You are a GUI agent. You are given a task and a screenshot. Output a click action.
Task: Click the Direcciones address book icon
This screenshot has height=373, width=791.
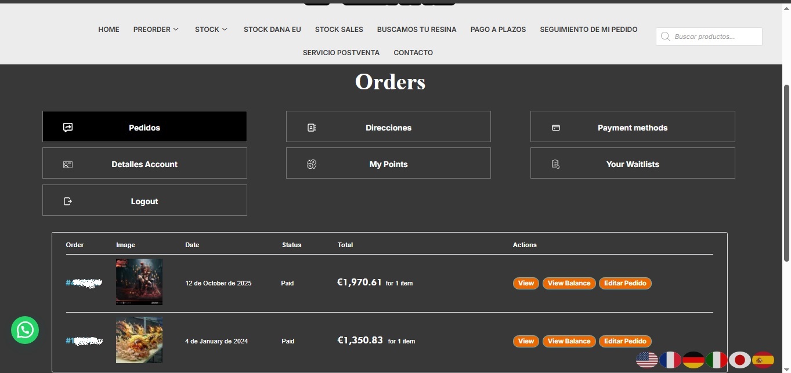click(x=312, y=128)
